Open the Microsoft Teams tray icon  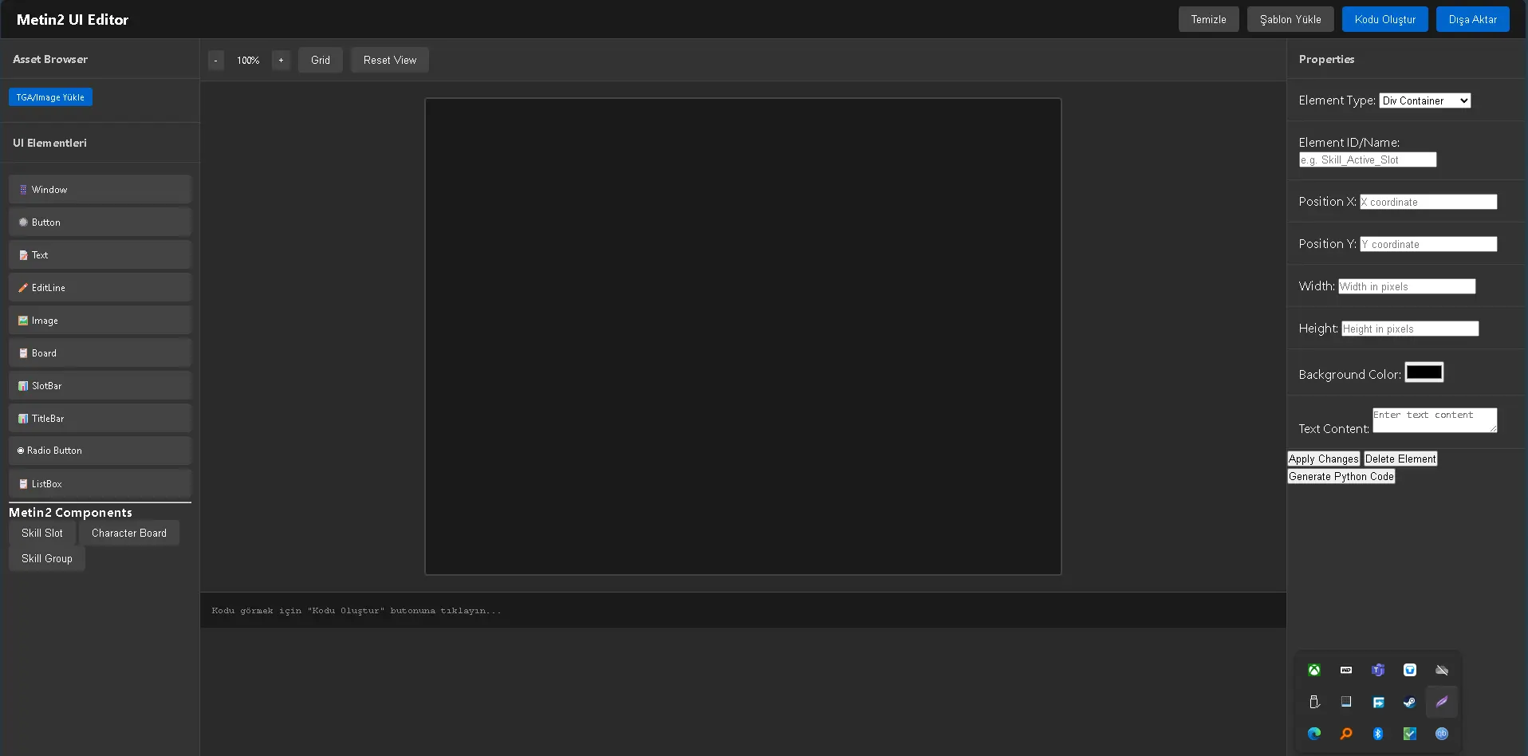click(x=1378, y=670)
